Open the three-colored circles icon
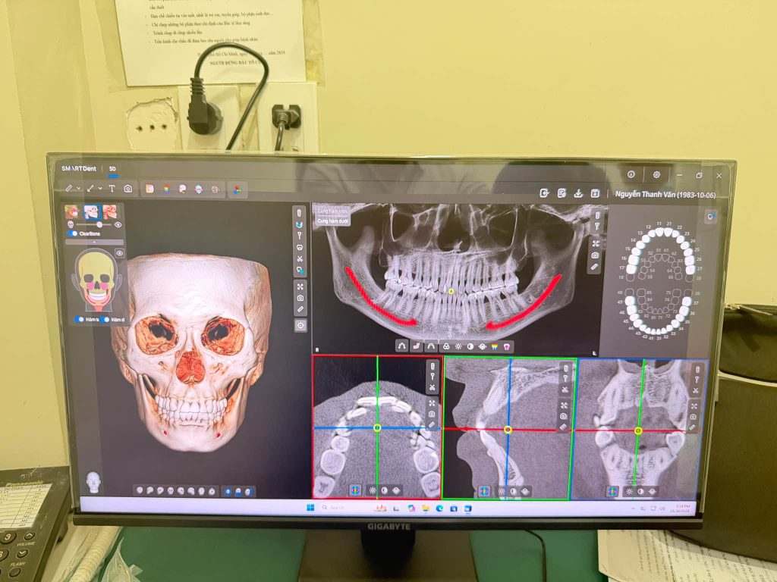The width and height of the screenshot is (777, 582). coord(237,189)
